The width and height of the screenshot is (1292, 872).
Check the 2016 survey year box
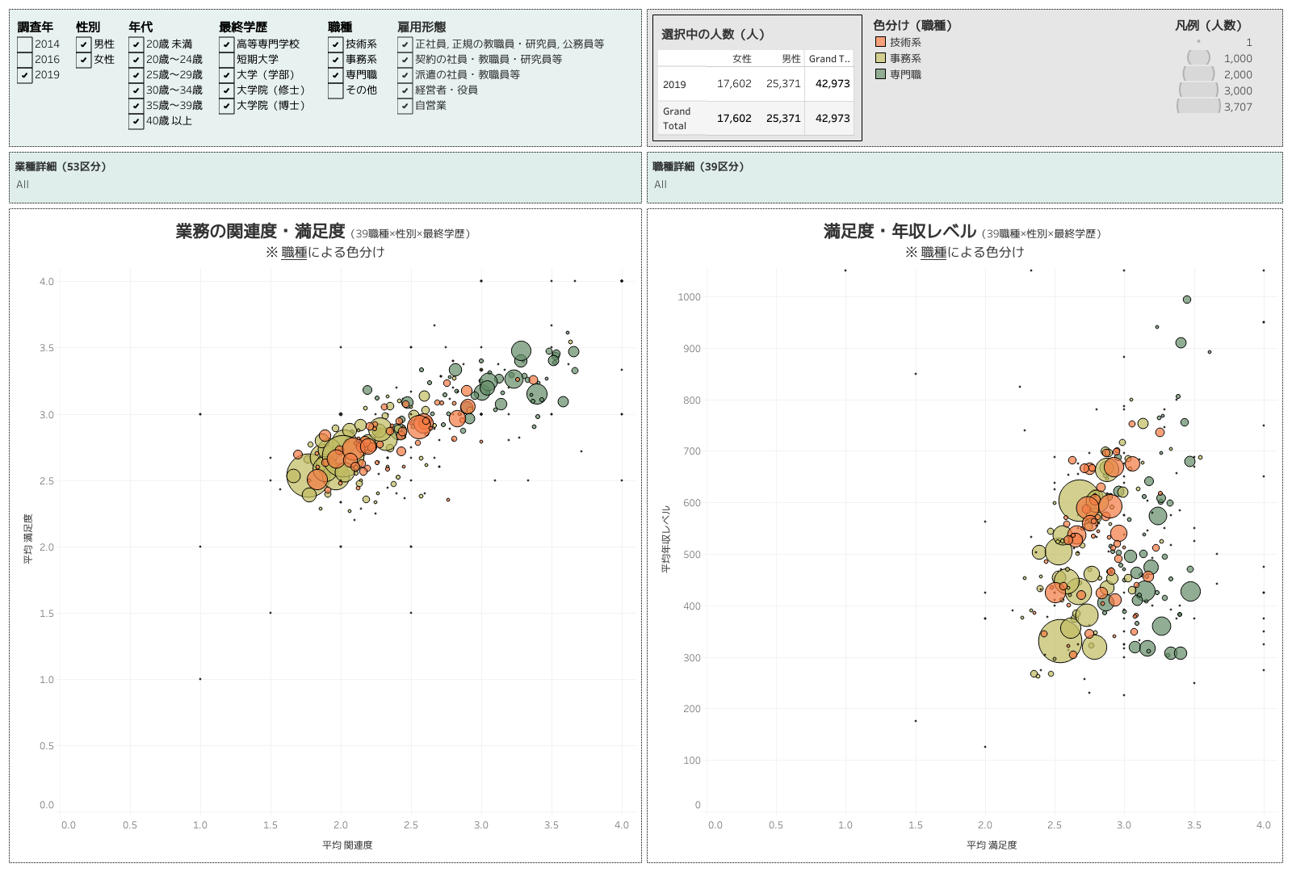[25, 60]
